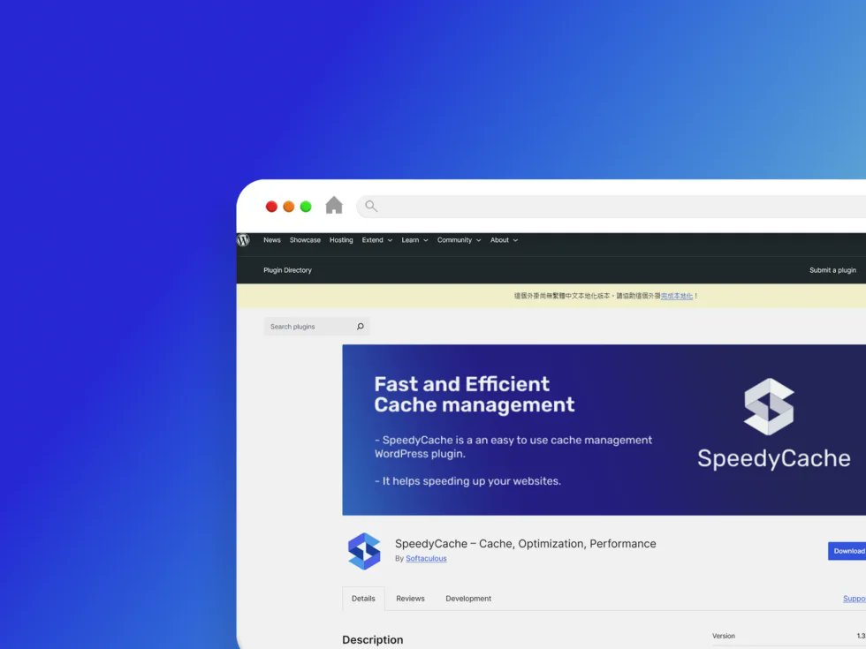This screenshot has width=866, height=649.
Task: Click the Search plugins magnifier icon
Action: click(x=361, y=326)
